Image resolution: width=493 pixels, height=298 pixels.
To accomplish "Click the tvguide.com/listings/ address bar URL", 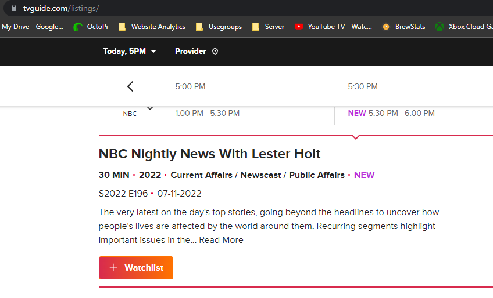I will point(61,9).
